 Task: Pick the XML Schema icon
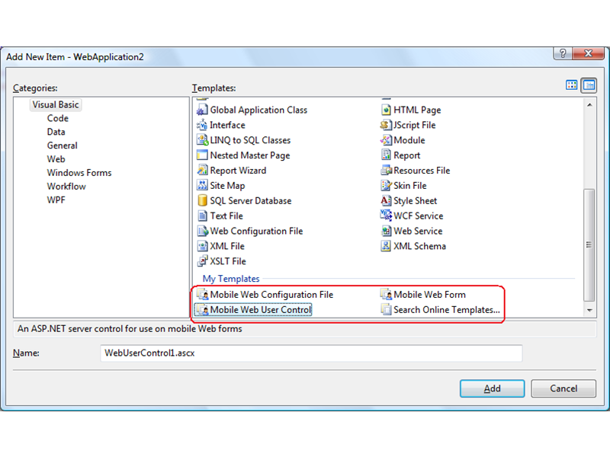(x=386, y=246)
